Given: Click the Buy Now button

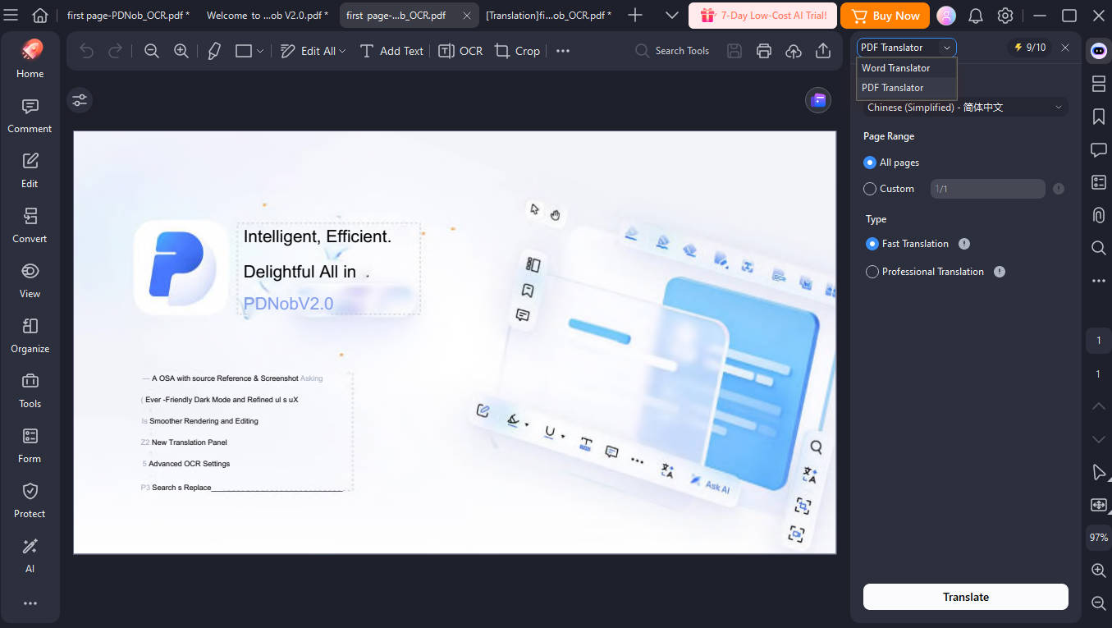Looking at the screenshot, I should click(x=885, y=16).
